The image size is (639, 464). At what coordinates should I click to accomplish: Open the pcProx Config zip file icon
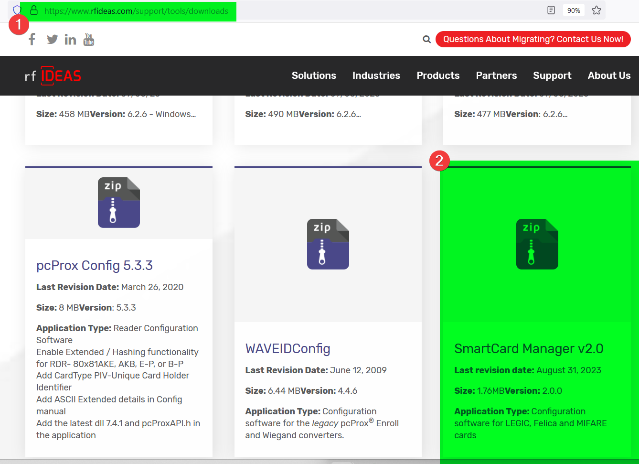pyautogui.click(x=119, y=203)
